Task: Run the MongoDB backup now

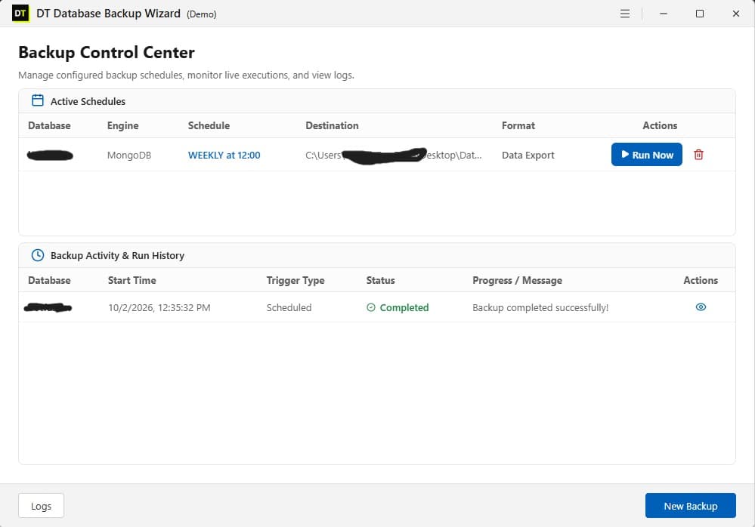Action: coord(646,154)
